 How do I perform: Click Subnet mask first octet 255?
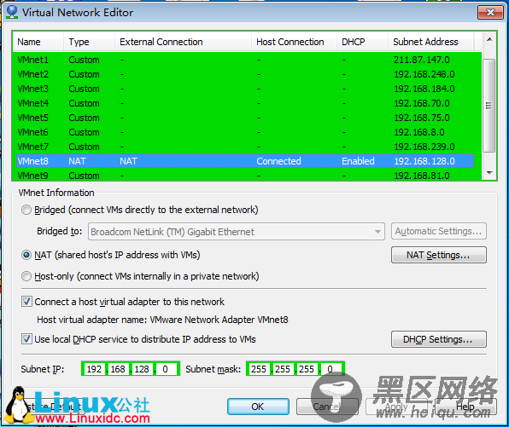259,369
